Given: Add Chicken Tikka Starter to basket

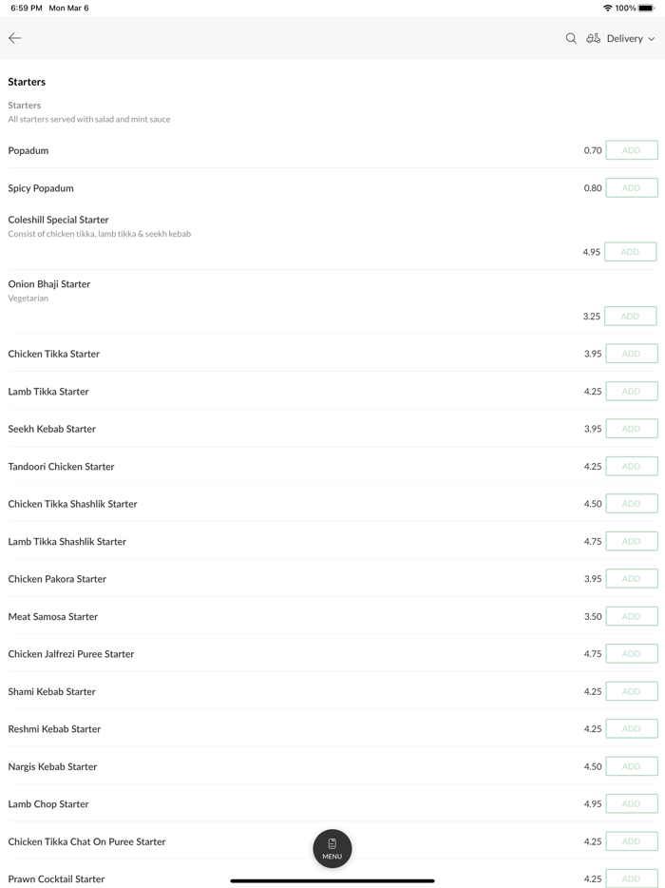Looking at the screenshot, I should (x=631, y=354).
